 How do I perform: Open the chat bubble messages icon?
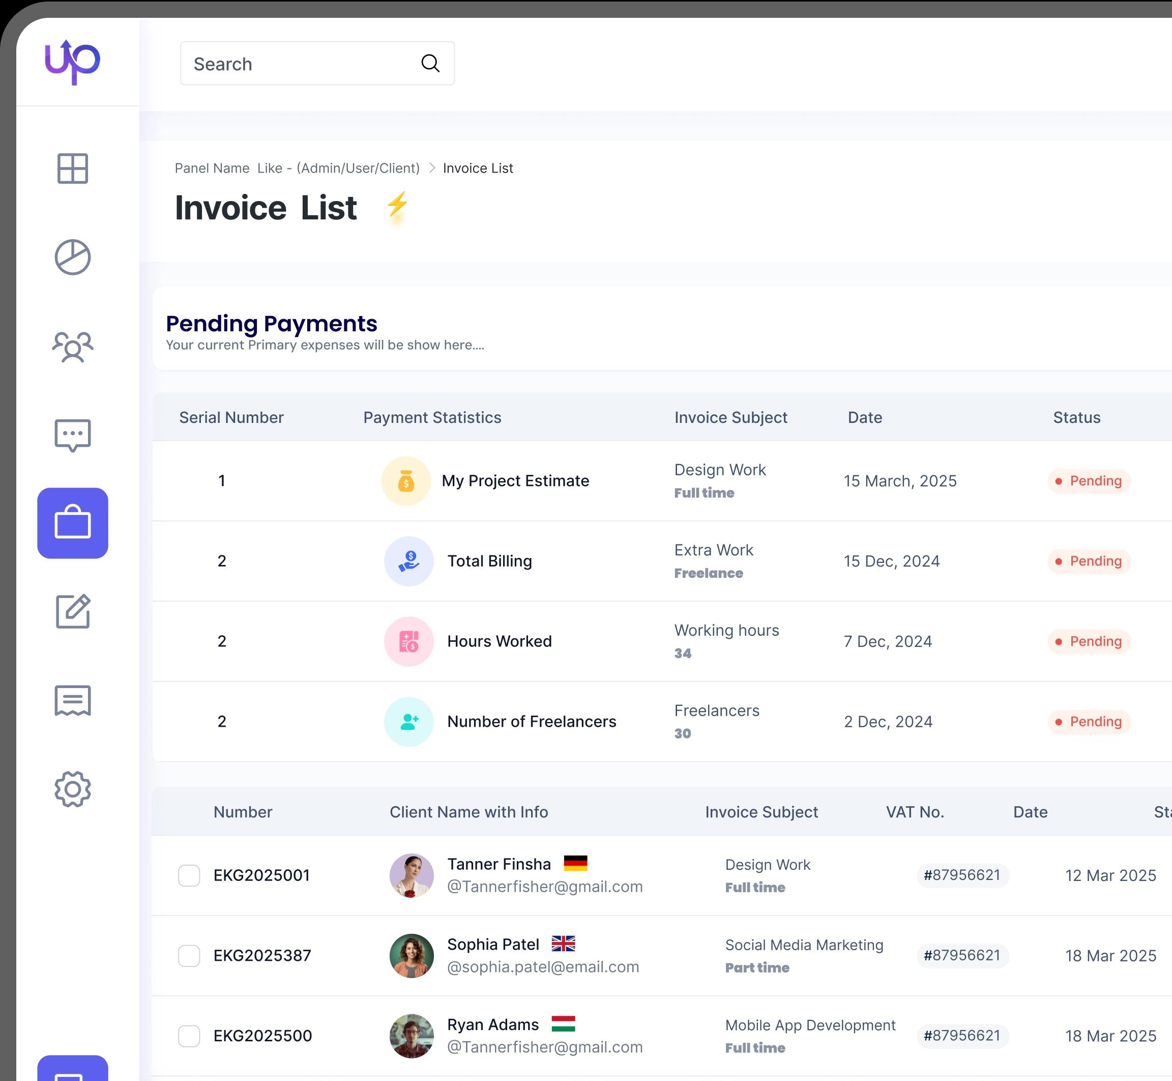(x=72, y=435)
